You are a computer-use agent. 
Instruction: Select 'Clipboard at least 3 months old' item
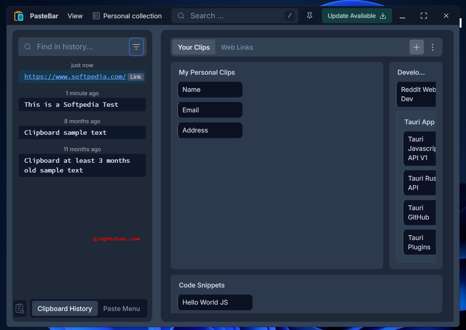pyautogui.click(x=82, y=165)
